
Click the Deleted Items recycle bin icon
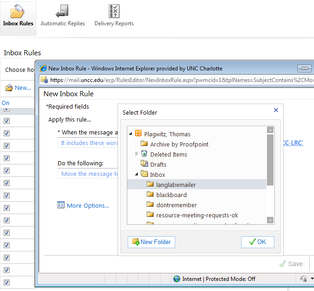(x=144, y=154)
